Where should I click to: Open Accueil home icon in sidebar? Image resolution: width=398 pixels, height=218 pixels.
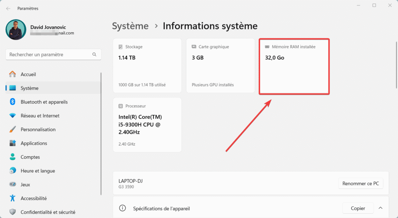(13, 74)
